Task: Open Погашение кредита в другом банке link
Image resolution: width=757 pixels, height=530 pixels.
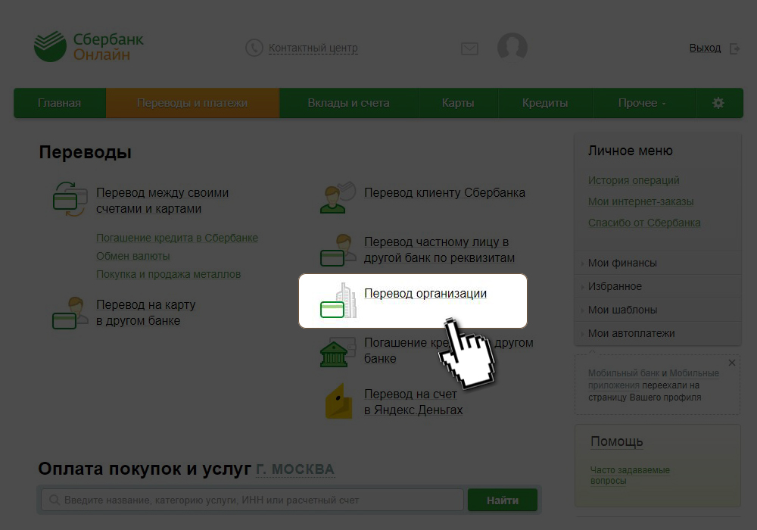Action: [x=448, y=351]
